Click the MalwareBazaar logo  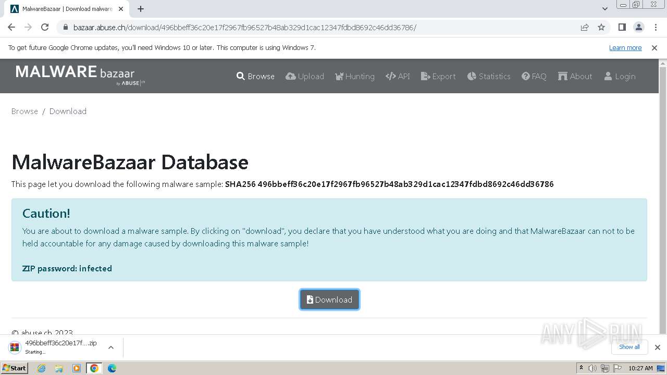pos(80,75)
